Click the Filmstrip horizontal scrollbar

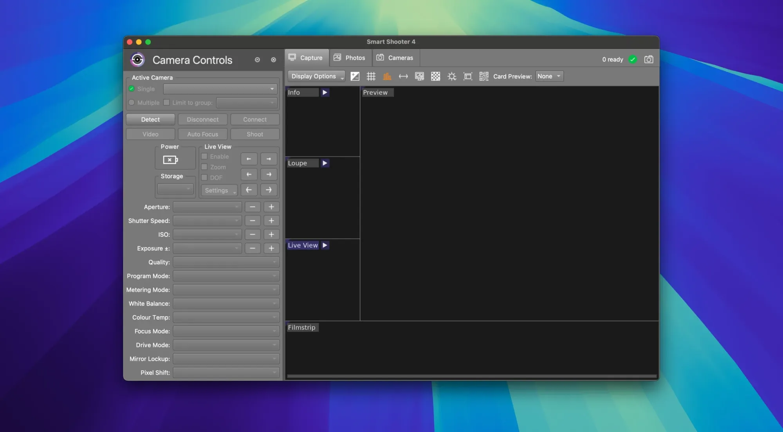click(x=471, y=376)
